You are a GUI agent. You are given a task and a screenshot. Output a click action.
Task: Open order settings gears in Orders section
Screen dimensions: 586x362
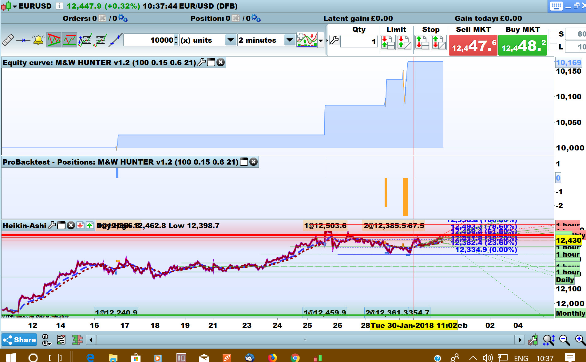click(123, 18)
